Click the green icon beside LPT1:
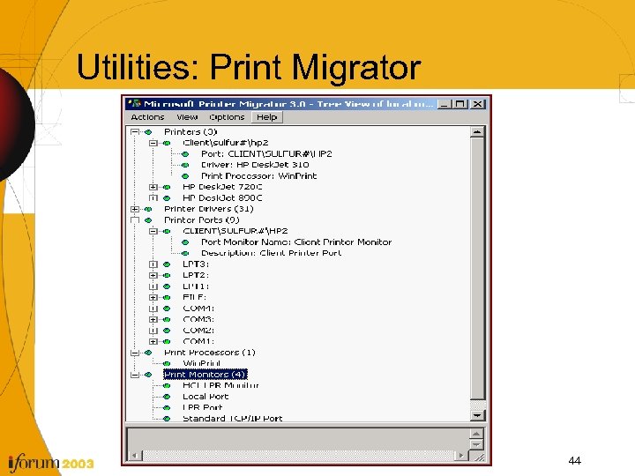Viewport: 635px width, 476px height. point(167,286)
